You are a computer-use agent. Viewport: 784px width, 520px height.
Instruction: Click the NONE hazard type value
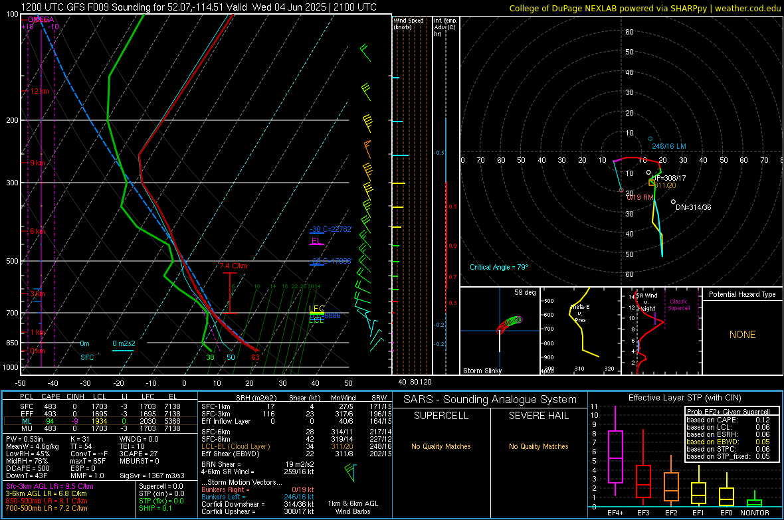point(742,335)
